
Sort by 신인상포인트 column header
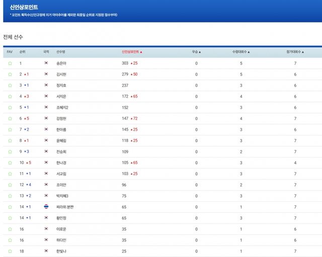tap(132, 52)
